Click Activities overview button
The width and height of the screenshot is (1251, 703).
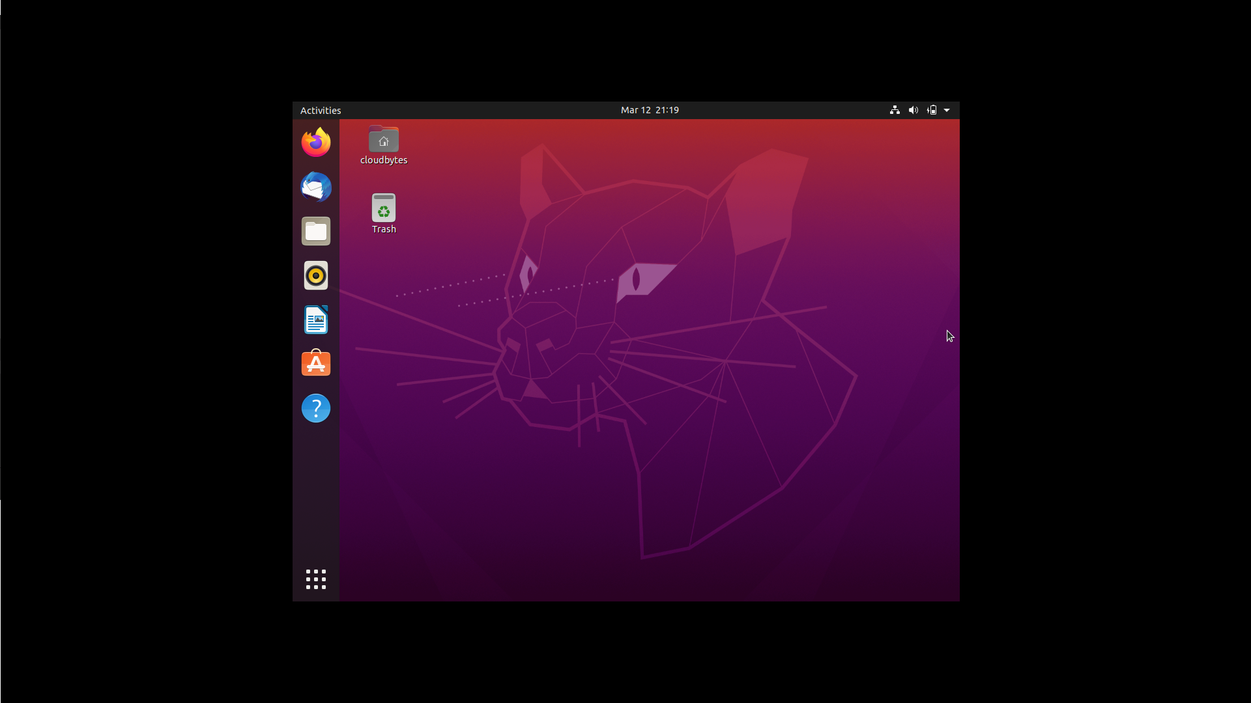tap(321, 110)
